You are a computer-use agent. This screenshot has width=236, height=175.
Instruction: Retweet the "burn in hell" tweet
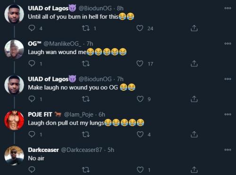(x=86, y=28)
